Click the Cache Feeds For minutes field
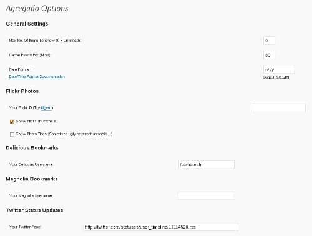 coord(269,55)
